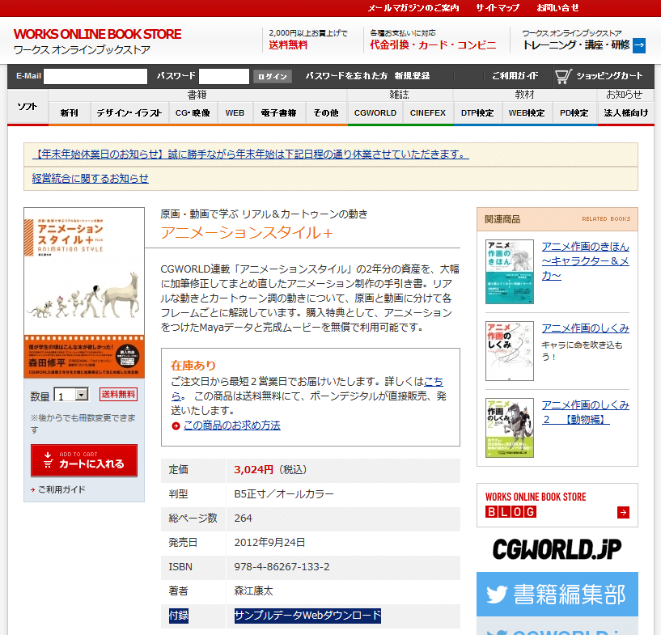Open サイトマップ in top bar

(x=498, y=8)
